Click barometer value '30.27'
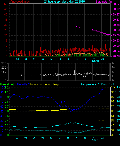 click(116, 4)
